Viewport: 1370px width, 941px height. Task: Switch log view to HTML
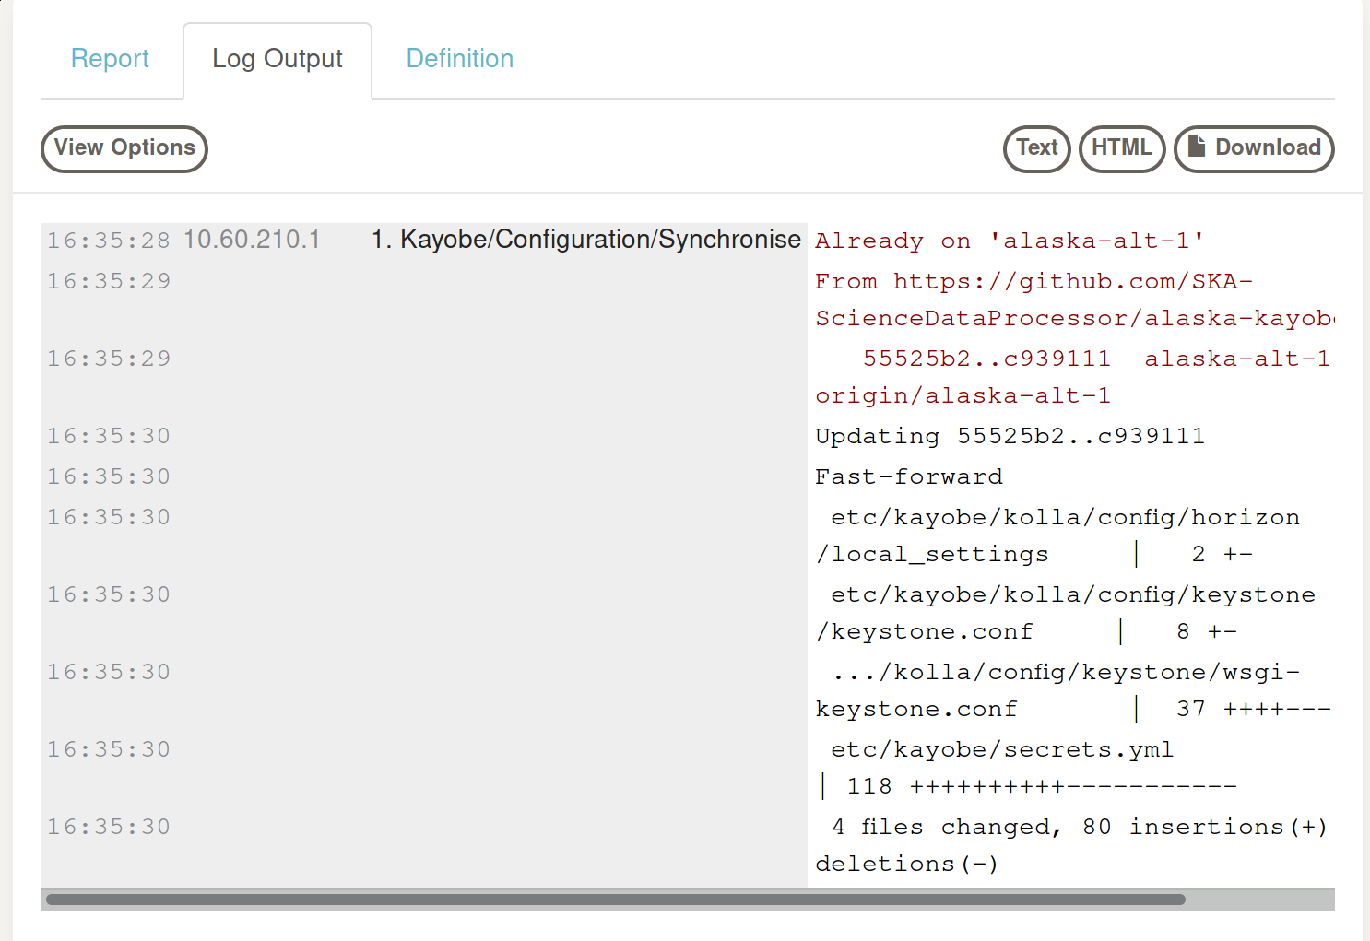coord(1121,148)
